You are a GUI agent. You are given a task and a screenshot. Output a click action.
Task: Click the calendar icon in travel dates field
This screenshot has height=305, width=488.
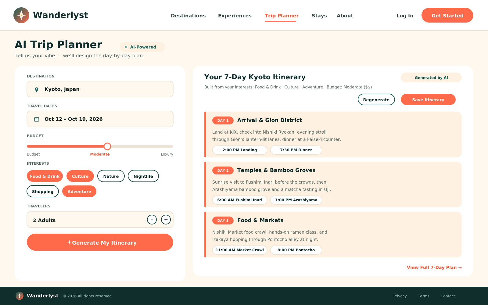point(37,119)
